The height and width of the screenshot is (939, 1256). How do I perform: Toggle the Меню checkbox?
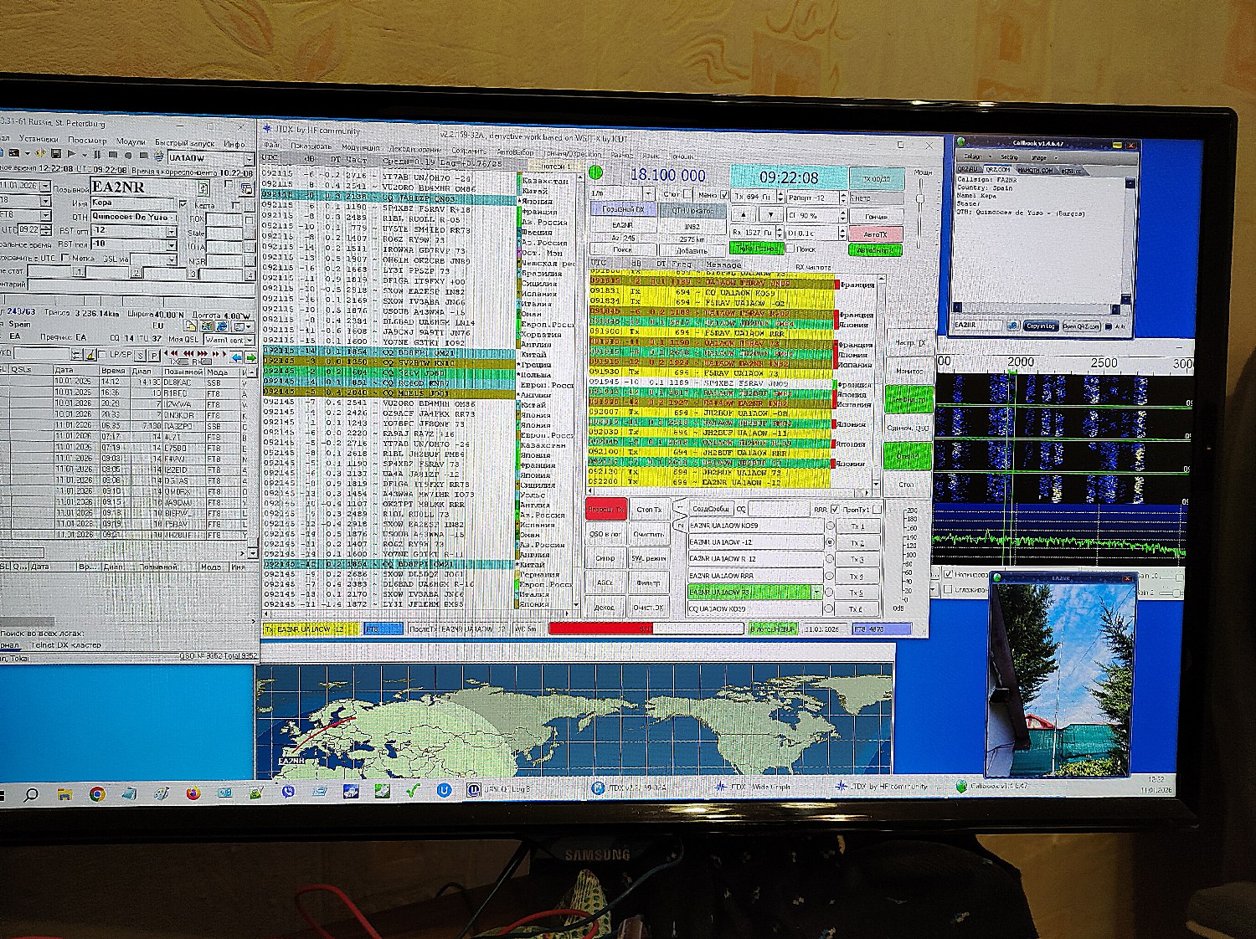[x=724, y=195]
